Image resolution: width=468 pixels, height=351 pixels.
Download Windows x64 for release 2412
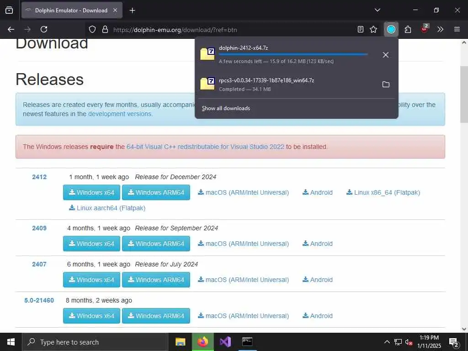tap(91, 192)
